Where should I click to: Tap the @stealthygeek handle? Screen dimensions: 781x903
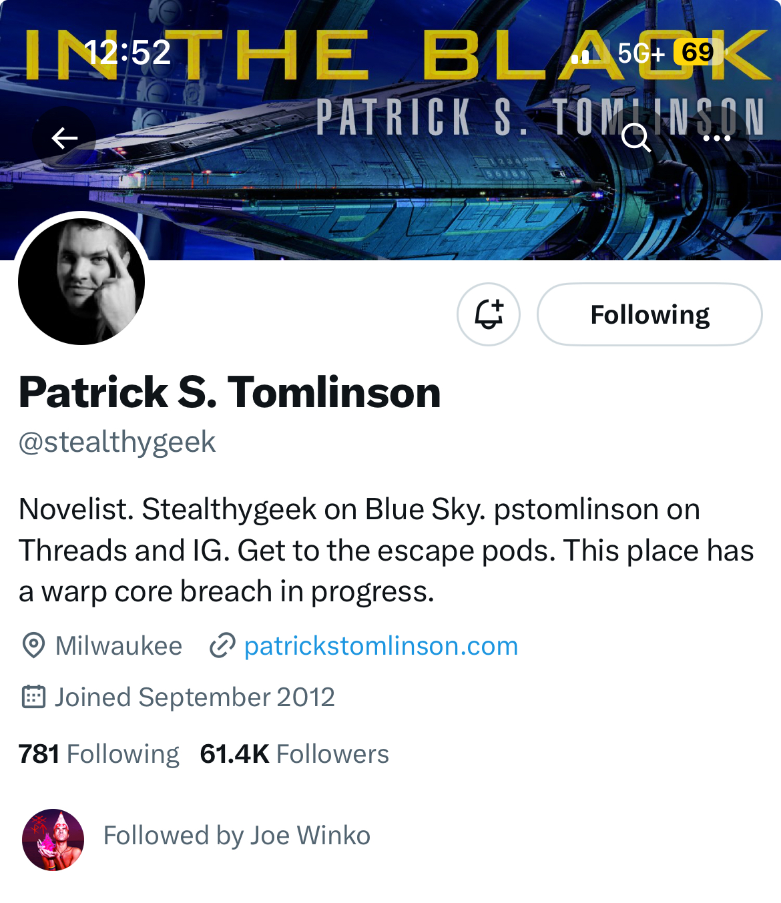point(117,442)
